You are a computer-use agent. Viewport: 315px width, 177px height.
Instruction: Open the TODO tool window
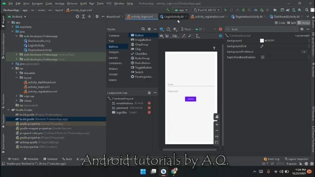coord(13,159)
